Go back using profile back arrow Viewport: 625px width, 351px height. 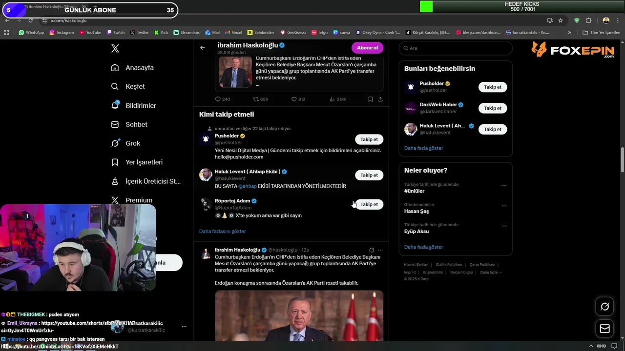(203, 48)
